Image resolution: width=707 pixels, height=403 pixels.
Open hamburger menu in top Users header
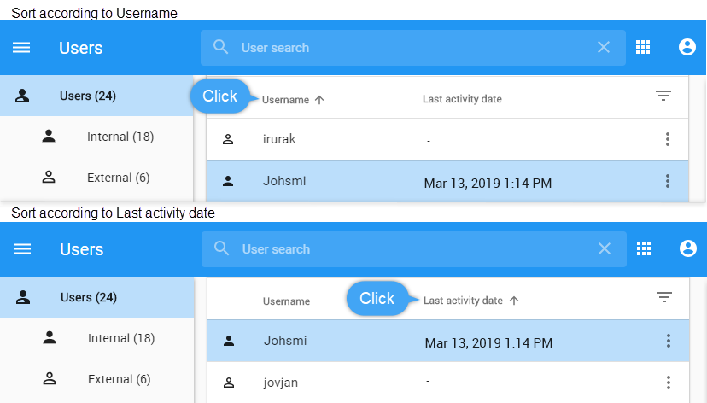[x=21, y=48]
